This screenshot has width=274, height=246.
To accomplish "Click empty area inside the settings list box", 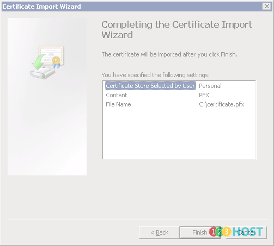I will (x=179, y=134).
